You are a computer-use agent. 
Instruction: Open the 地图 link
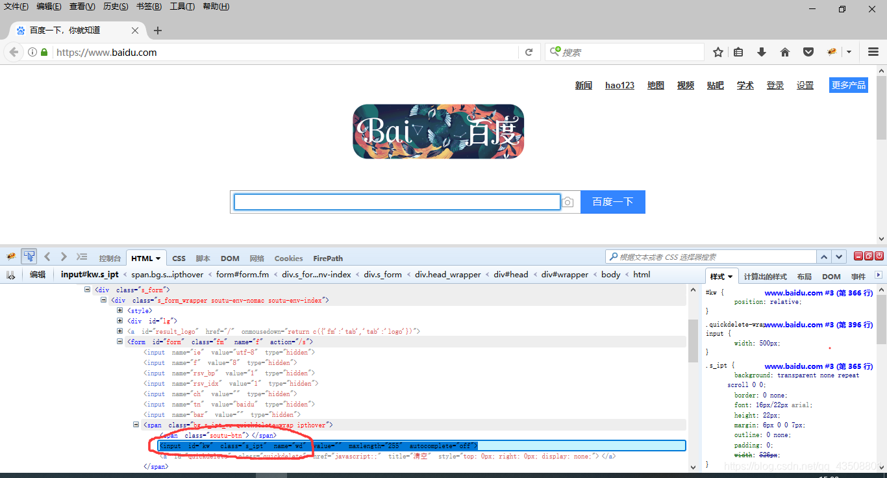point(656,85)
